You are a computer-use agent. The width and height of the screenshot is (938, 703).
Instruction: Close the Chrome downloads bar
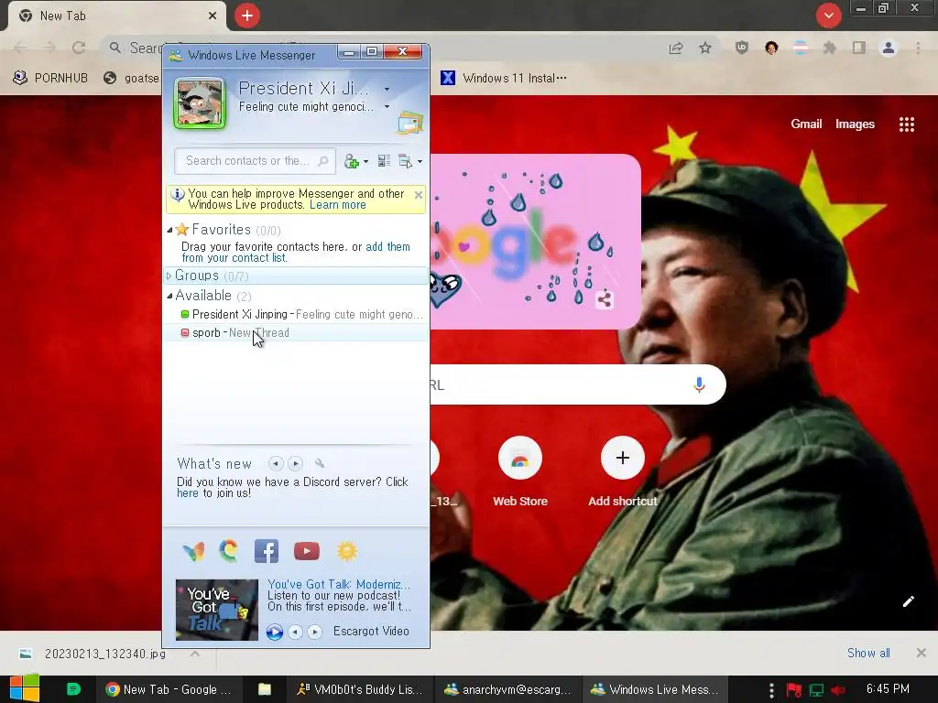921,653
